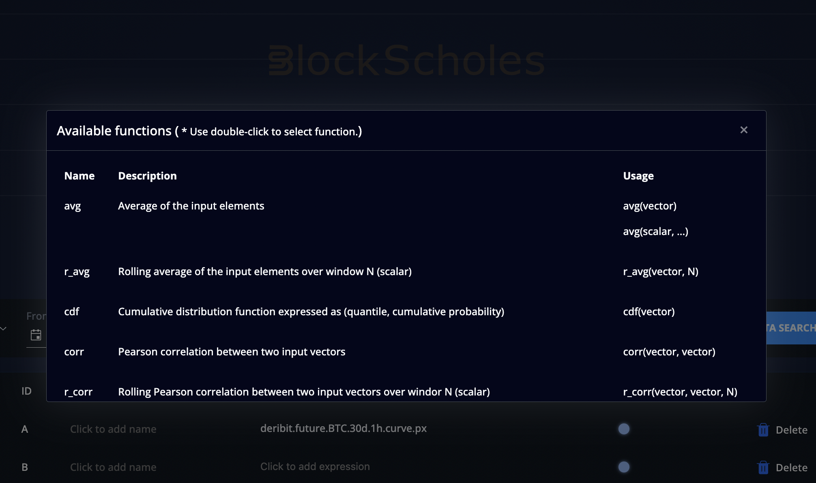
Task: Close the Available functions dialog
Action: [x=743, y=130]
